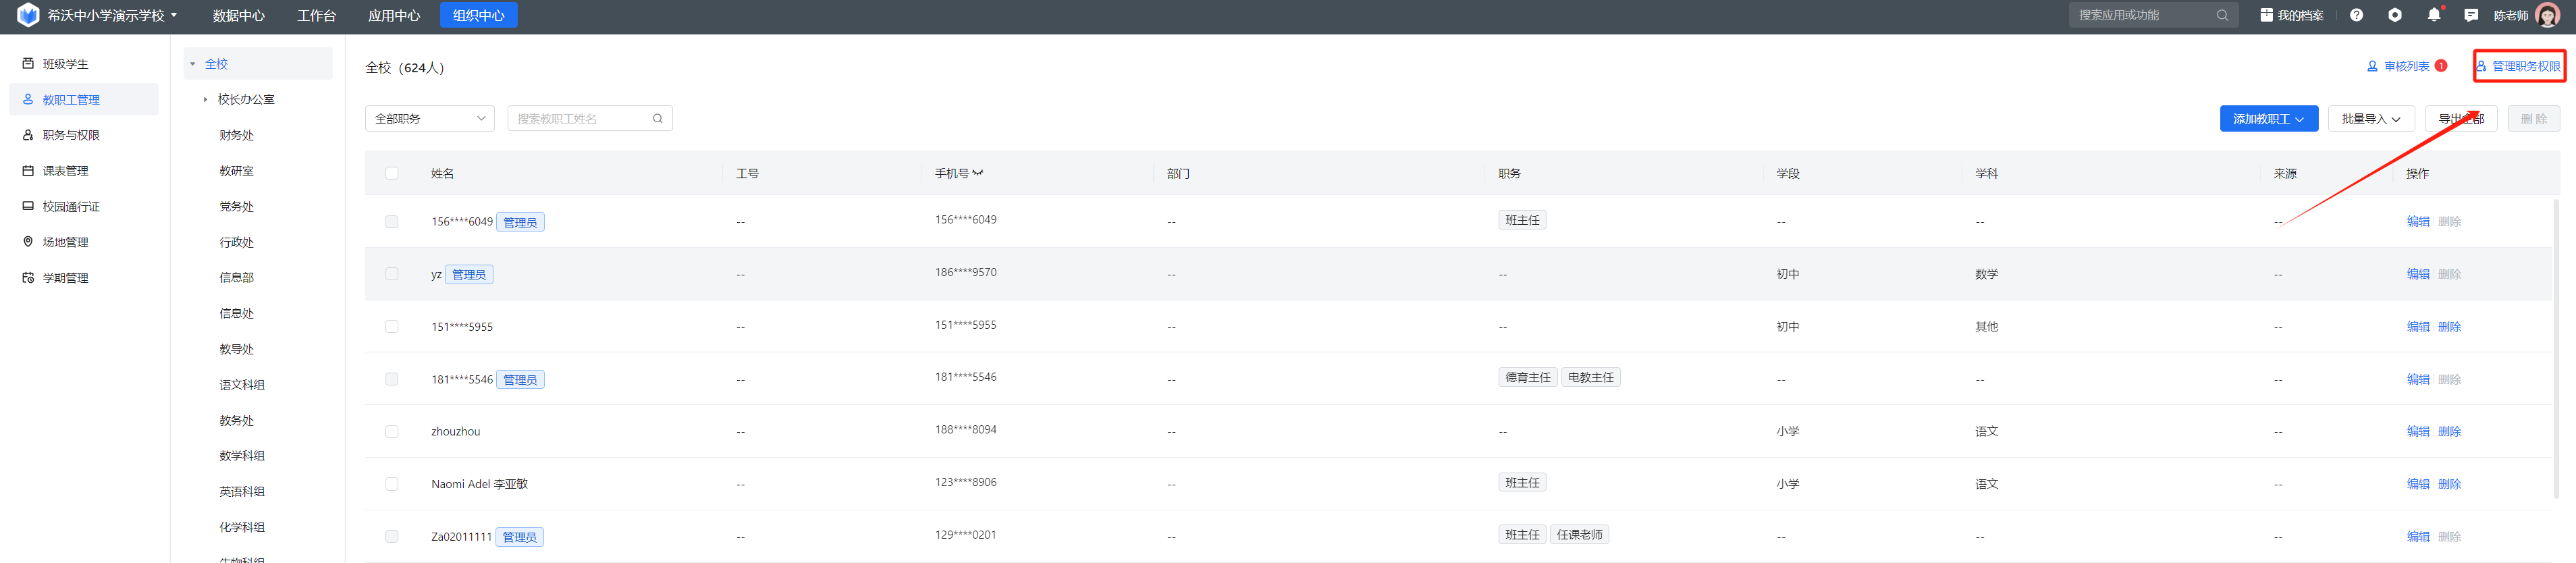Collapse the 全校 tree node

click(x=193, y=64)
